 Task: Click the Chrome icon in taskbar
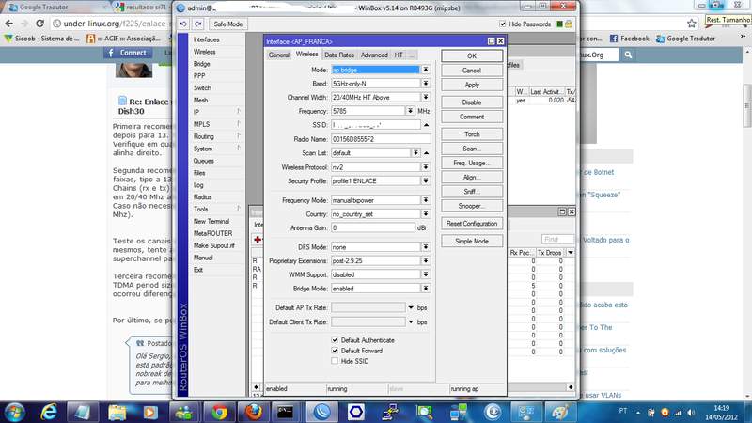tap(217, 411)
